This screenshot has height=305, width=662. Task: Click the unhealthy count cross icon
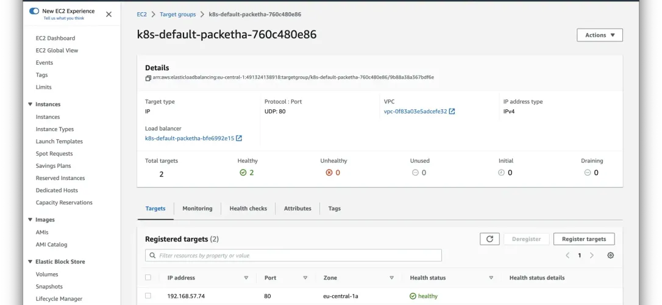(329, 173)
